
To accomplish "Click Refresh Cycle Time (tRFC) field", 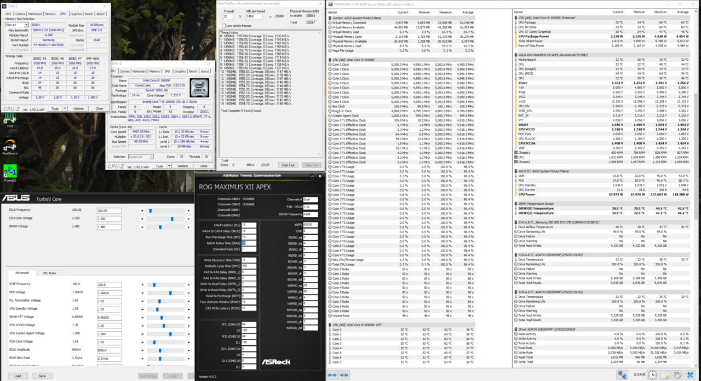I will 249,266.
